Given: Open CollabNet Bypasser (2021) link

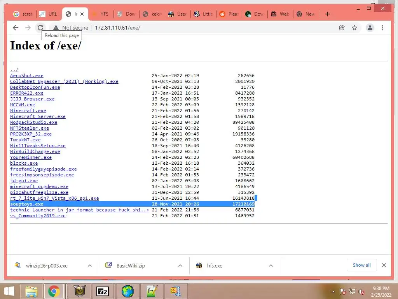Looking at the screenshot, I should (64, 81).
